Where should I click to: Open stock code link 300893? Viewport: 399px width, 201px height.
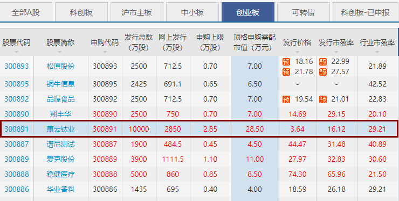pos(17,67)
